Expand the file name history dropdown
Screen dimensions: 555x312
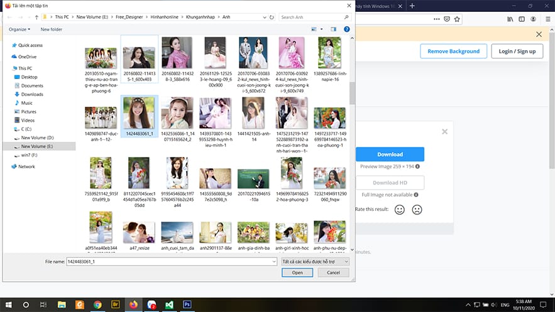click(x=274, y=261)
